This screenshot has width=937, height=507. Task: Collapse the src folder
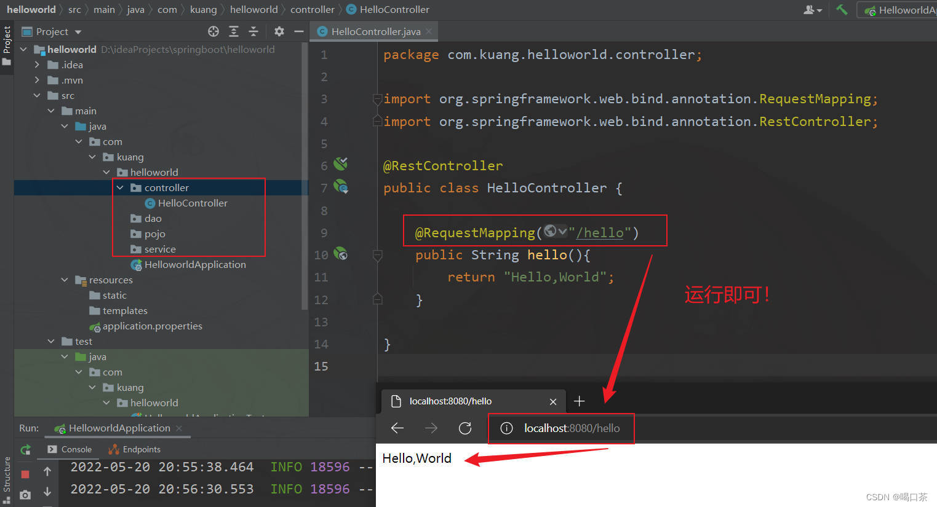[x=37, y=95]
